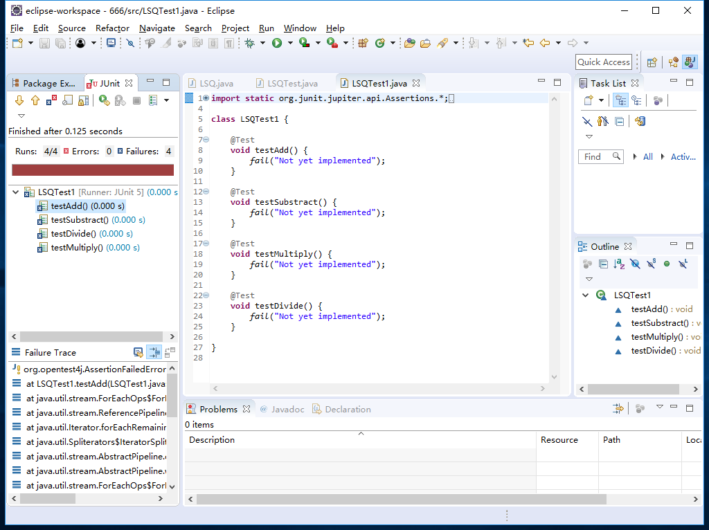Click the Back navigation arrow

[546, 43]
